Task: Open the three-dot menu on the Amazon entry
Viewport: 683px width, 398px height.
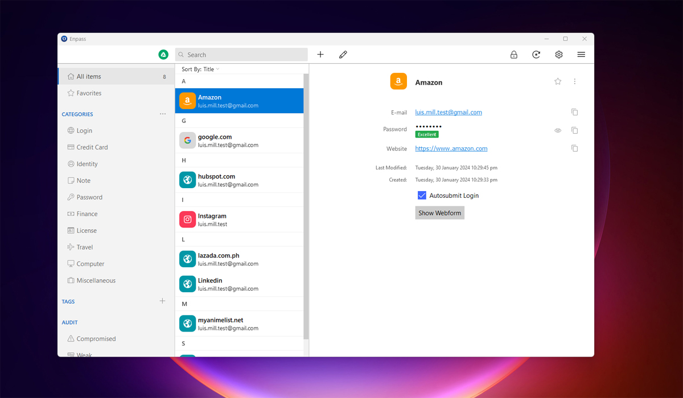Action: click(575, 81)
